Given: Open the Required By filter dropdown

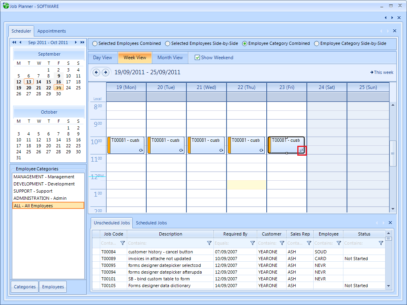Looking at the screenshot, I should tap(252, 243).
